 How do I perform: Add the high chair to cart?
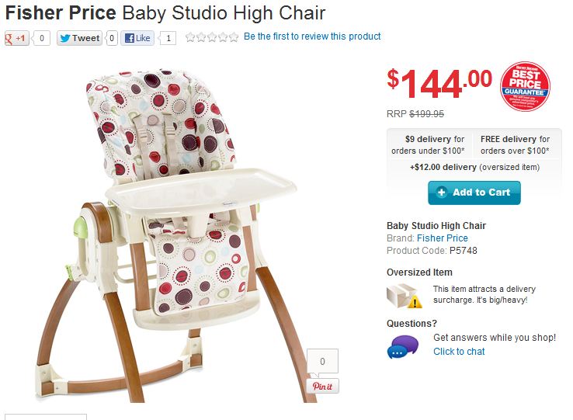[x=474, y=193]
